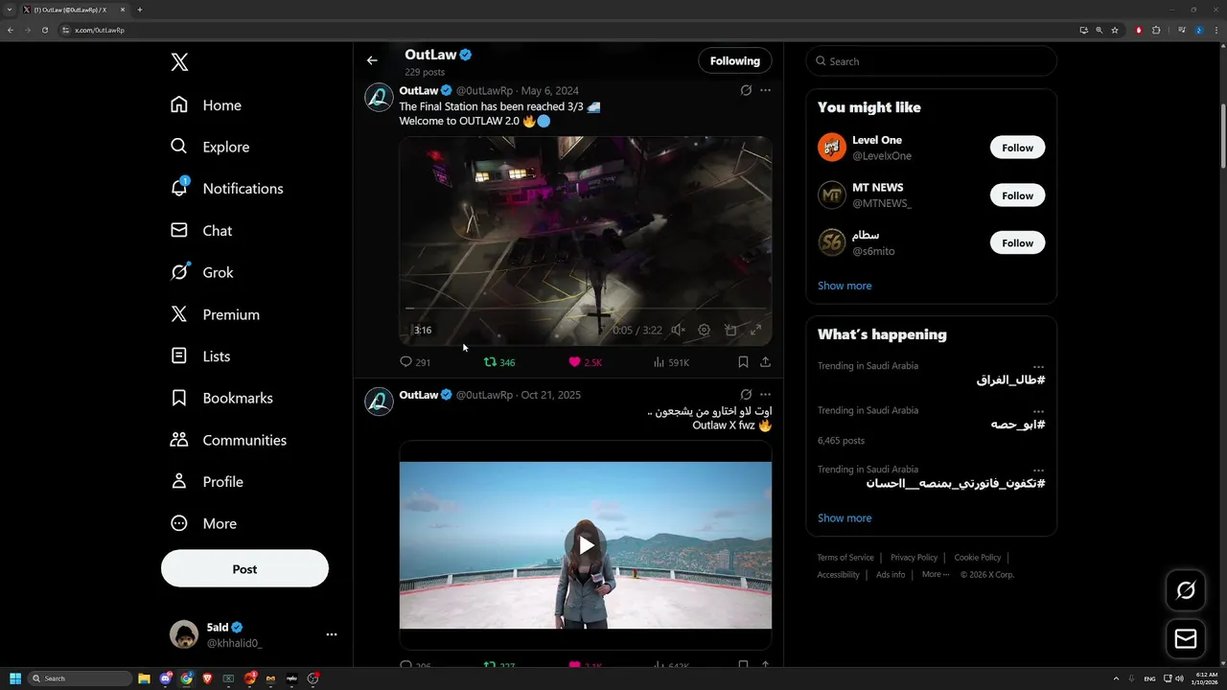Open Grok from the sidebar
The width and height of the screenshot is (1227, 690).
pos(201,272)
